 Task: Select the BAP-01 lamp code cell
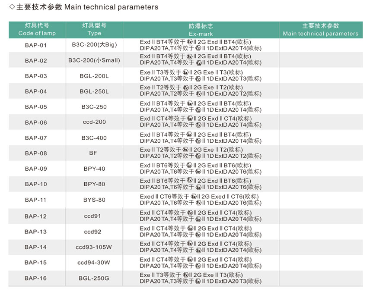(x=36, y=45)
